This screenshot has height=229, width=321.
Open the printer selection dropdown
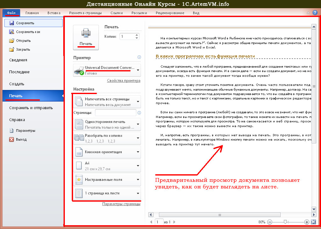138,70
